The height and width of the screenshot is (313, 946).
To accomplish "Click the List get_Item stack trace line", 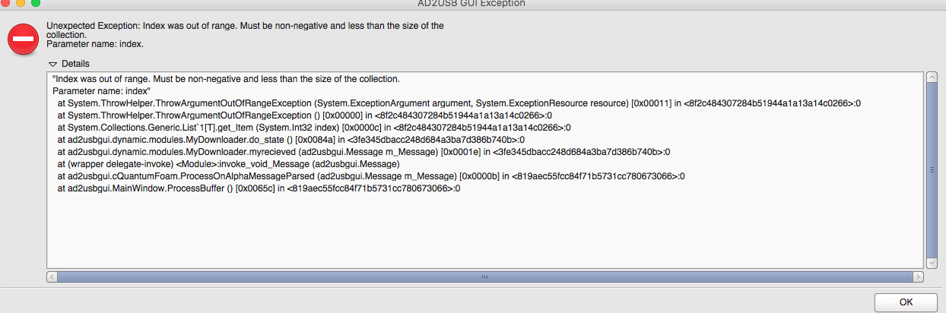I will tap(314, 128).
